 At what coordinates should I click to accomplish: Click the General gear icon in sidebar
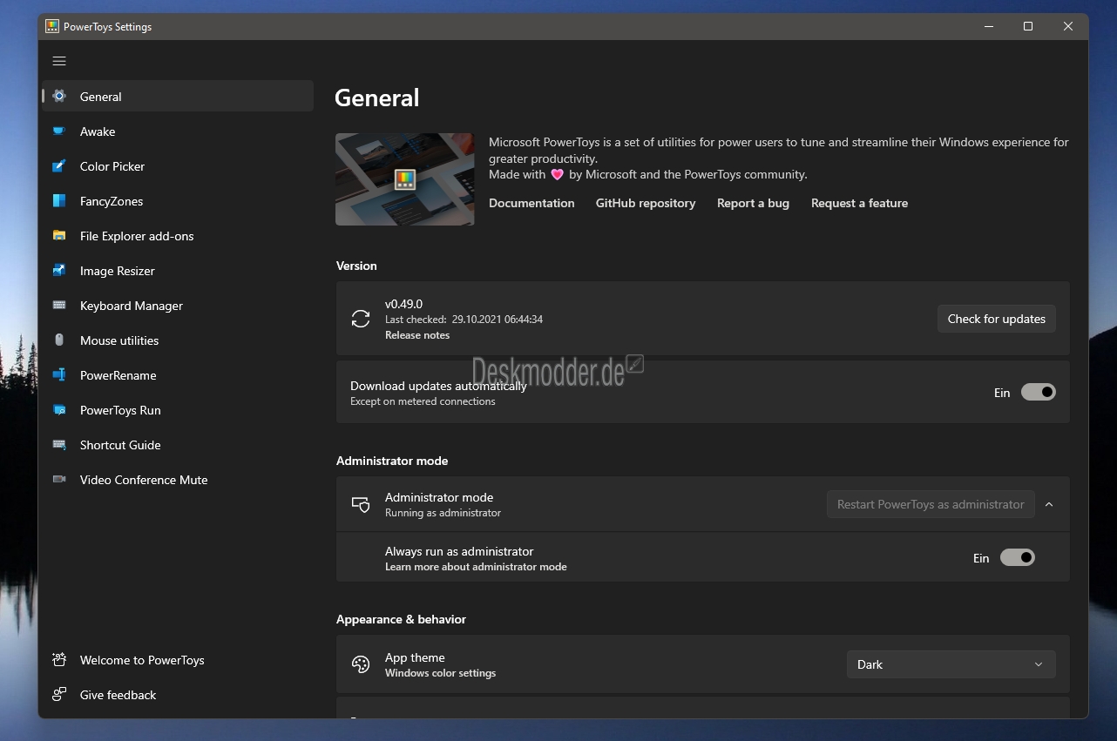pyautogui.click(x=59, y=97)
